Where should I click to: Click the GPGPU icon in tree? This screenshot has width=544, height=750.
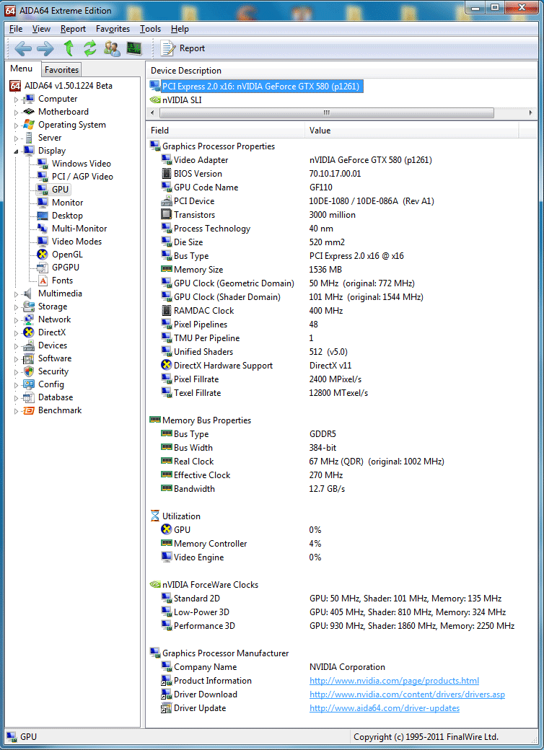[x=43, y=268]
